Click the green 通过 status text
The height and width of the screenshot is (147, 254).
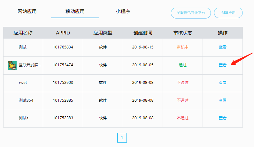pos(182,65)
